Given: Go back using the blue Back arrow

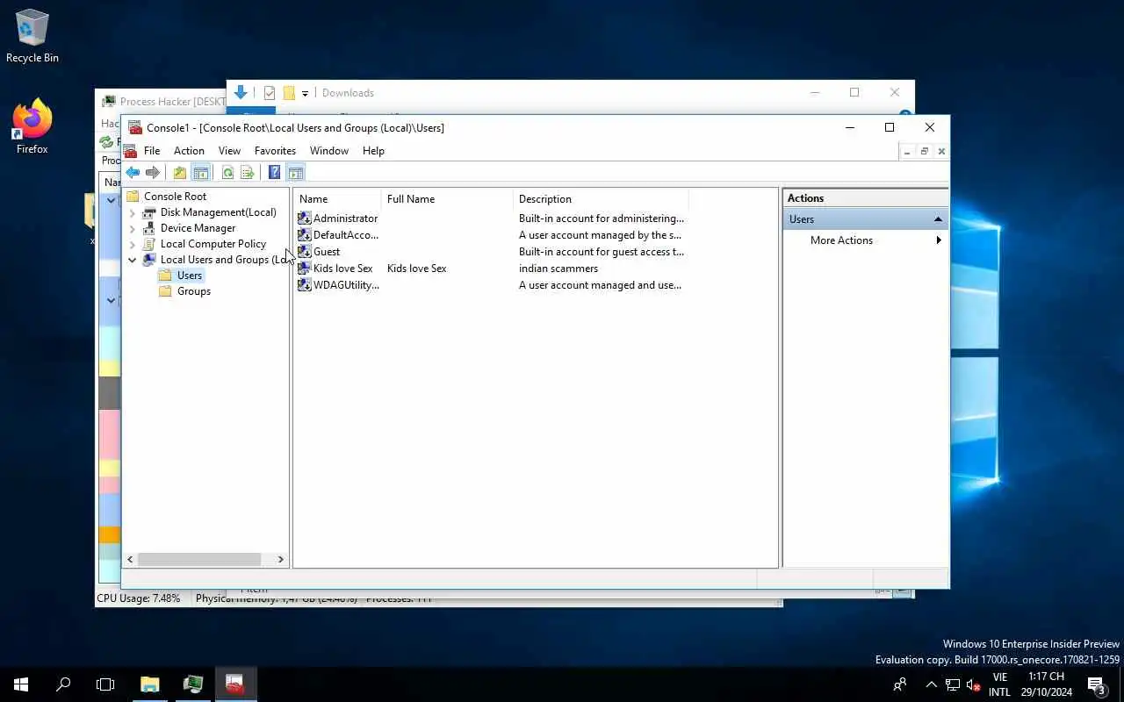Looking at the screenshot, I should coord(133,173).
